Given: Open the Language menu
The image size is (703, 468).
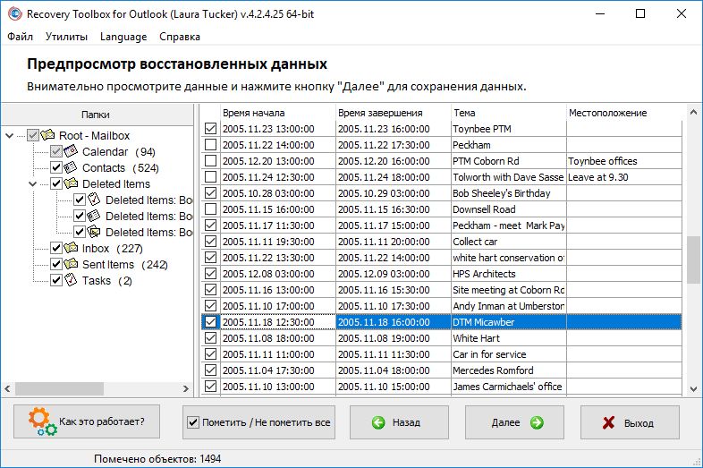Looking at the screenshot, I should [123, 37].
